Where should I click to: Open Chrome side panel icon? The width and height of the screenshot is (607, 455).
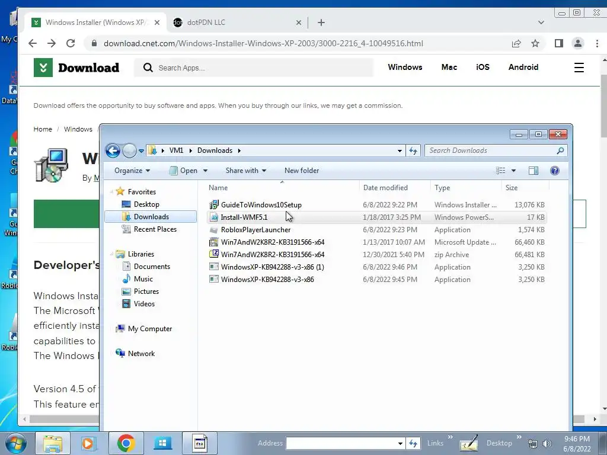[558, 43]
